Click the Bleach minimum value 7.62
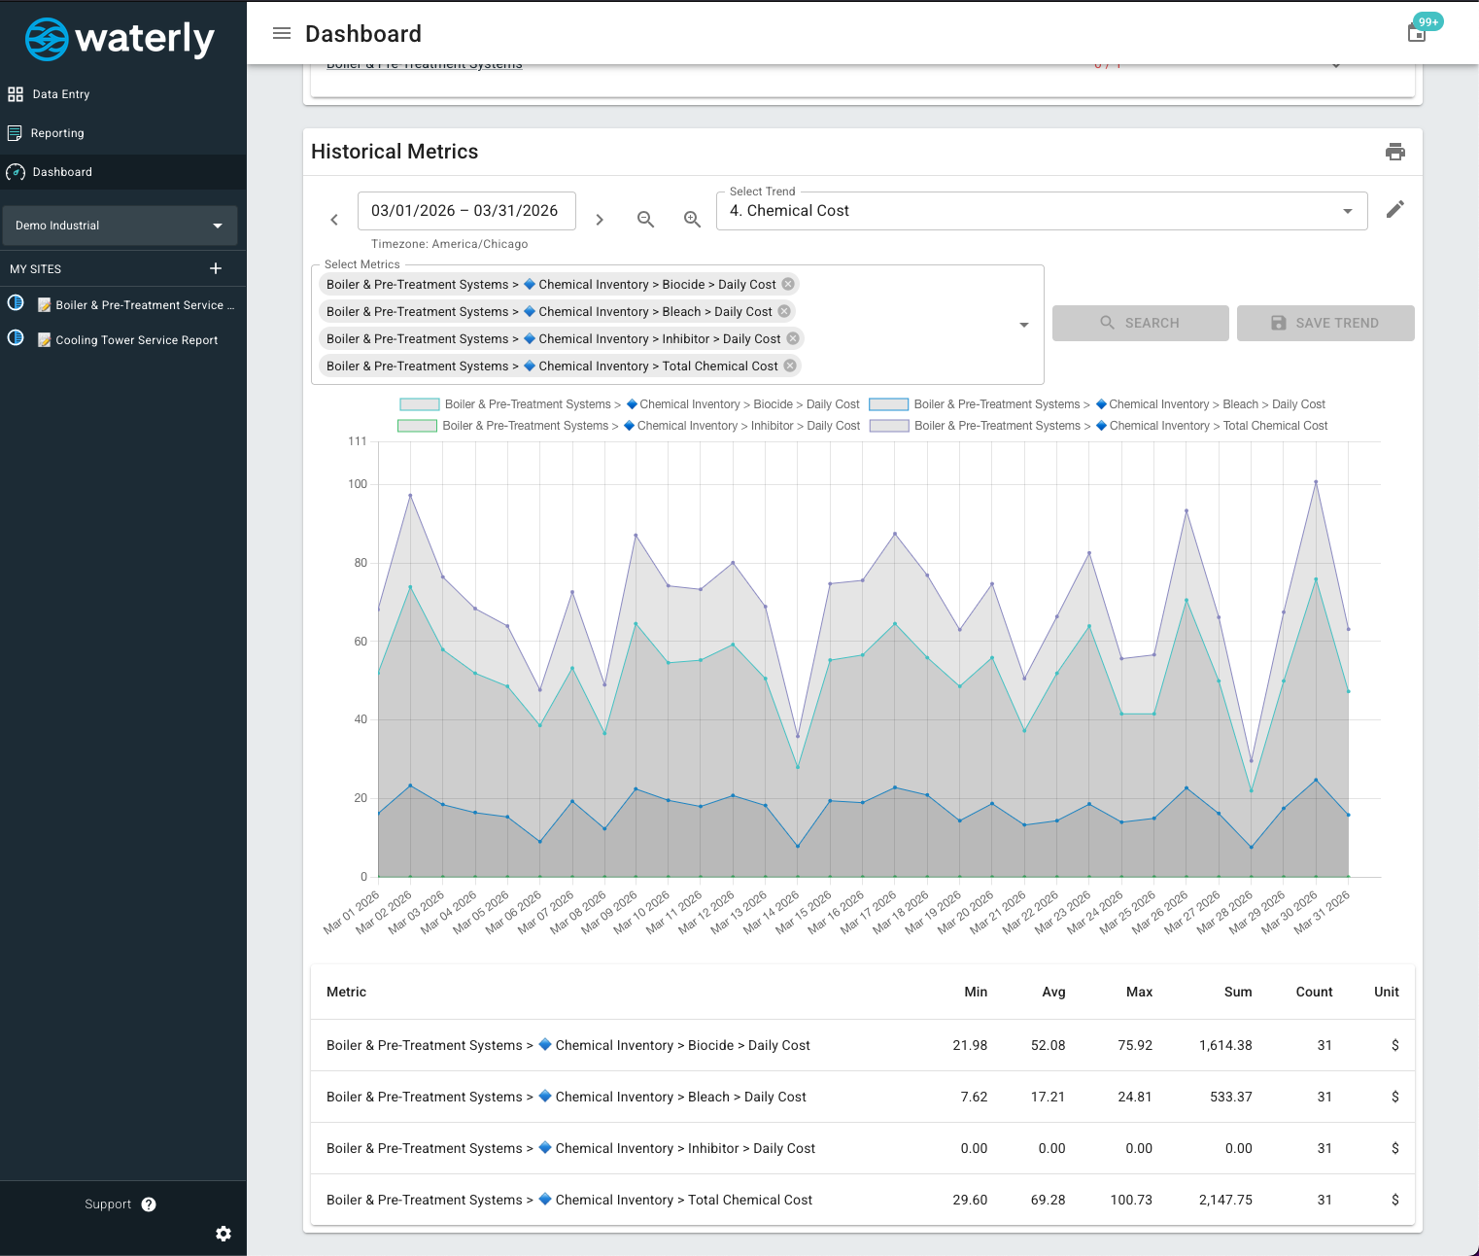Image resolution: width=1479 pixels, height=1256 pixels. point(974,1098)
